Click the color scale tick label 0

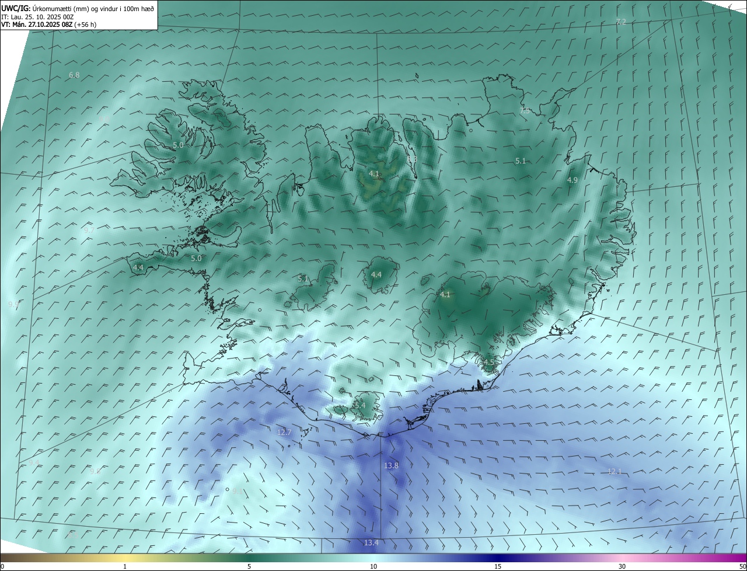click(x=2, y=566)
